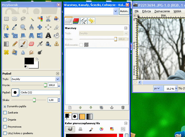Select the Eraser tool
185x137 pixels.
[x=31, y=44]
